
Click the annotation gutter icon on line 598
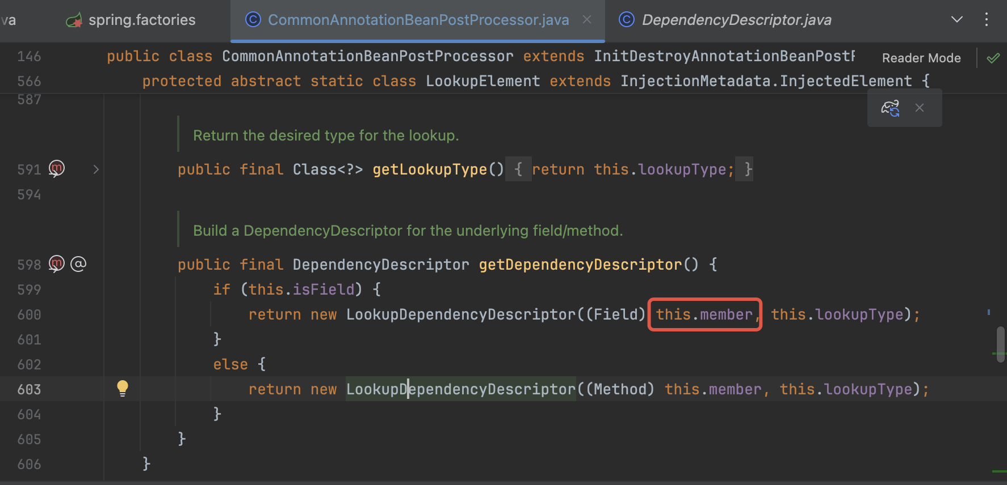click(78, 264)
